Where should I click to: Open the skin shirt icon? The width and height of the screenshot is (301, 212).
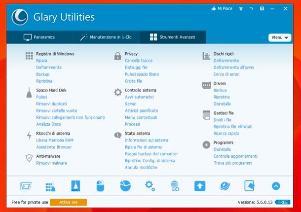241,9
